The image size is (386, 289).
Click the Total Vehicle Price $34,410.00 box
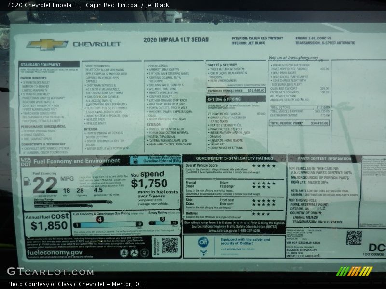click(x=299, y=123)
